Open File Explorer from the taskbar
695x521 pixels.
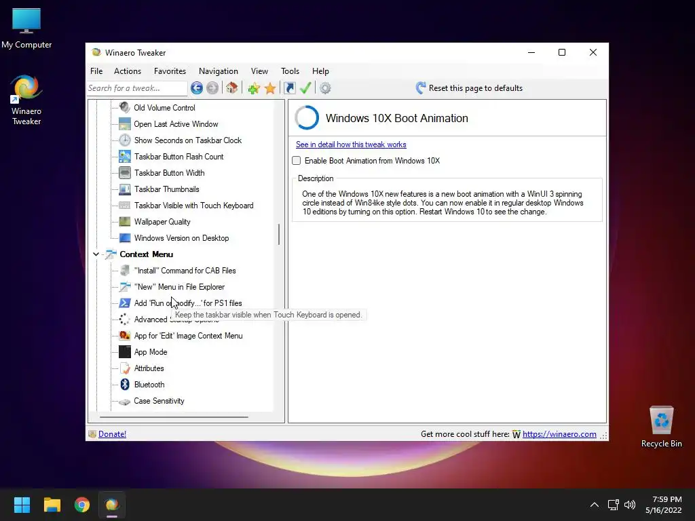pos(52,505)
